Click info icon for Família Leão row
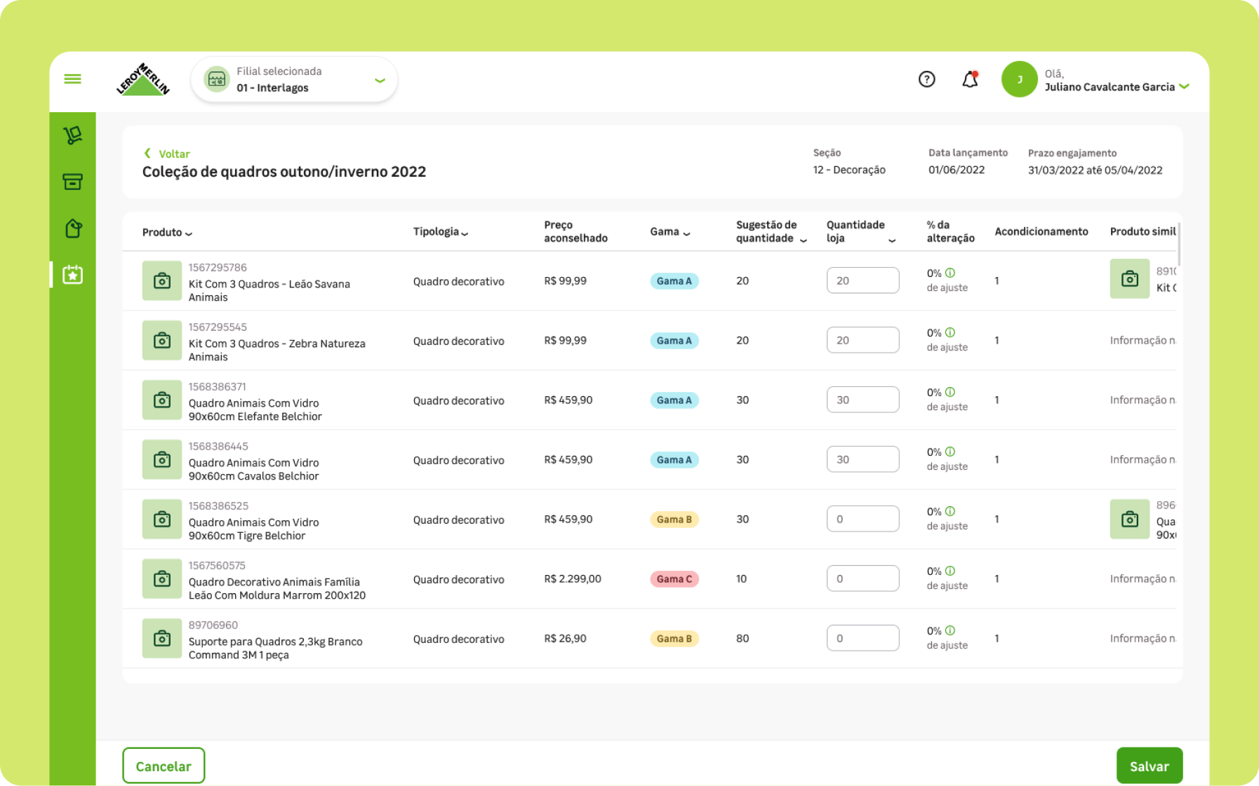The image size is (1259, 786). [950, 571]
